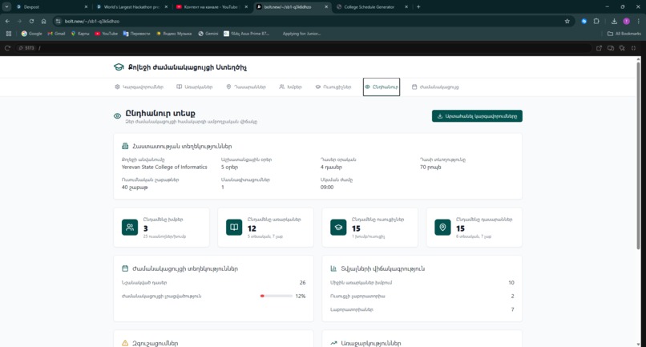
Task: Close the College Schedule Generator tab
Action: tap(406, 6)
